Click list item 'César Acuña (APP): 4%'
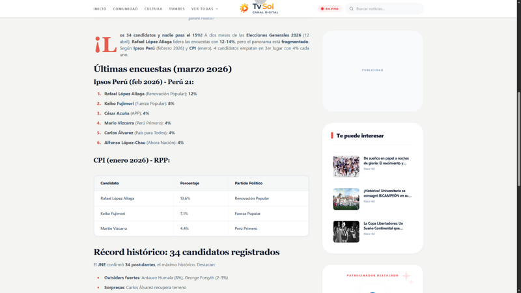 click(126, 113)
